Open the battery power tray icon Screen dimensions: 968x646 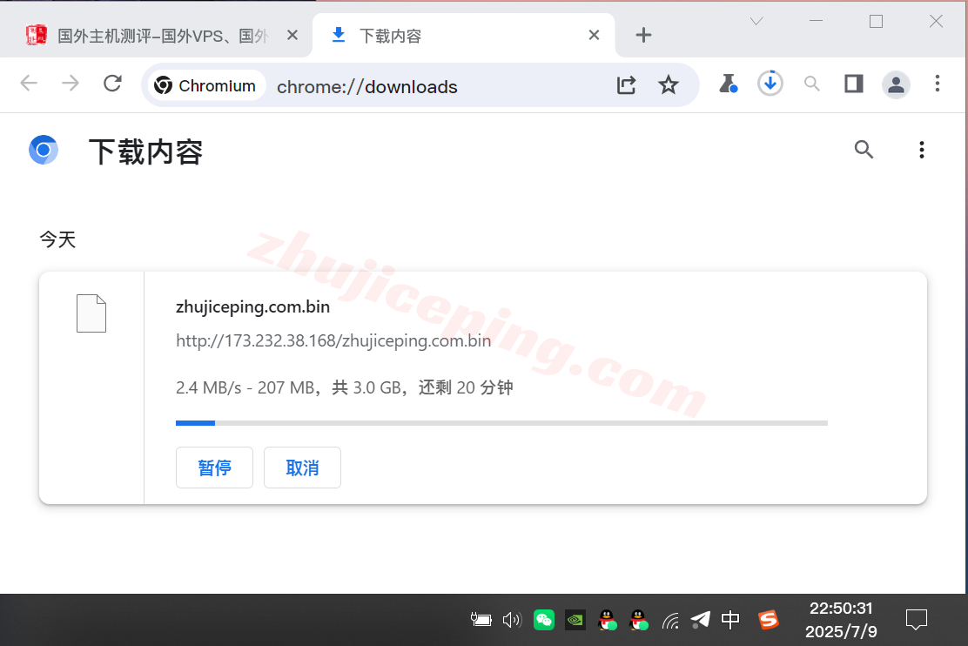(x=481, y=619)
